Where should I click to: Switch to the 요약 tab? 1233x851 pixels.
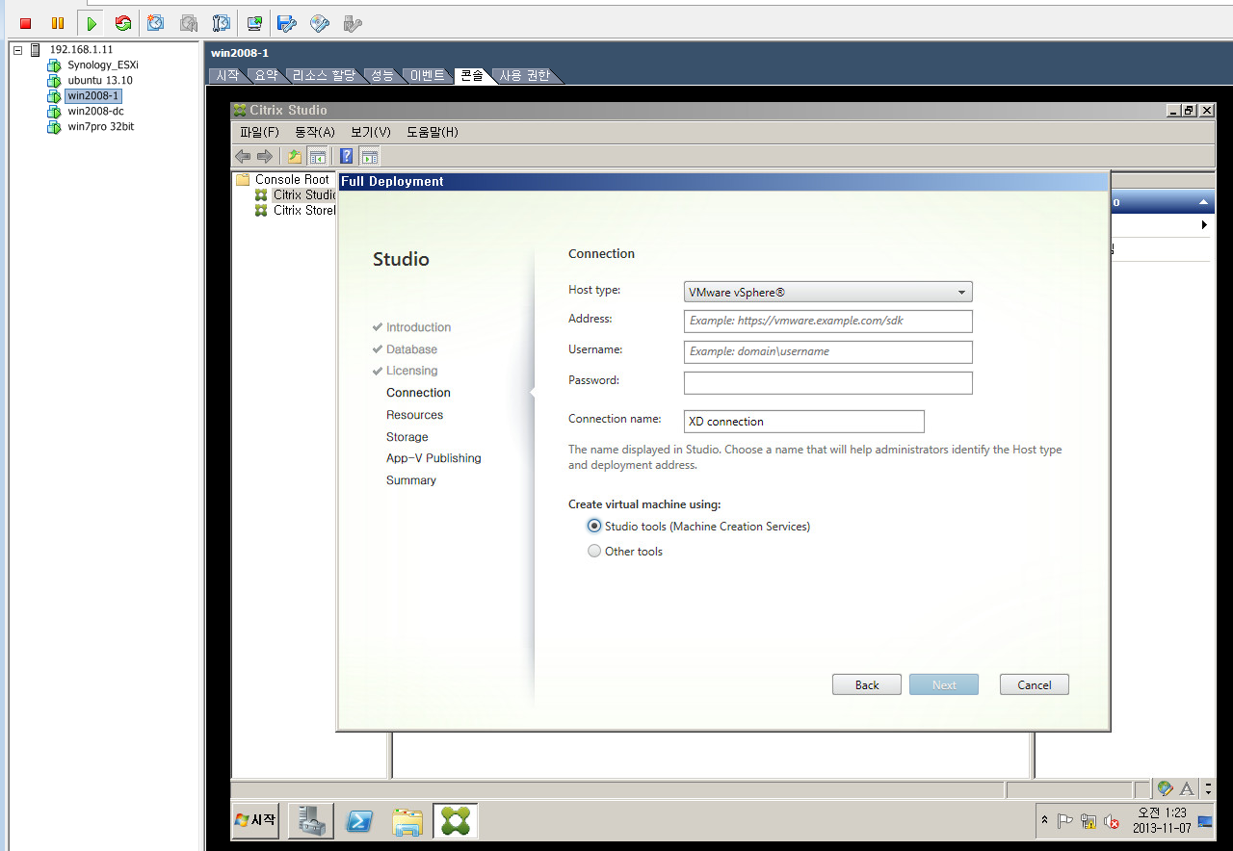pyautogui.click(x=266, y=75)
